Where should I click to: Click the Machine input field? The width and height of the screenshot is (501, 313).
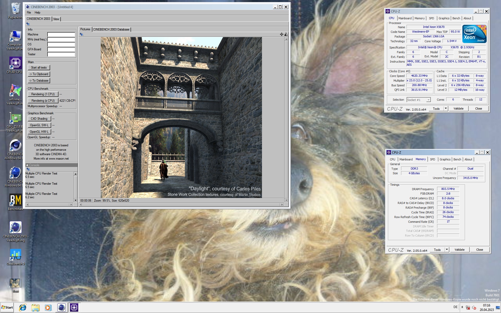coord(61,34)
